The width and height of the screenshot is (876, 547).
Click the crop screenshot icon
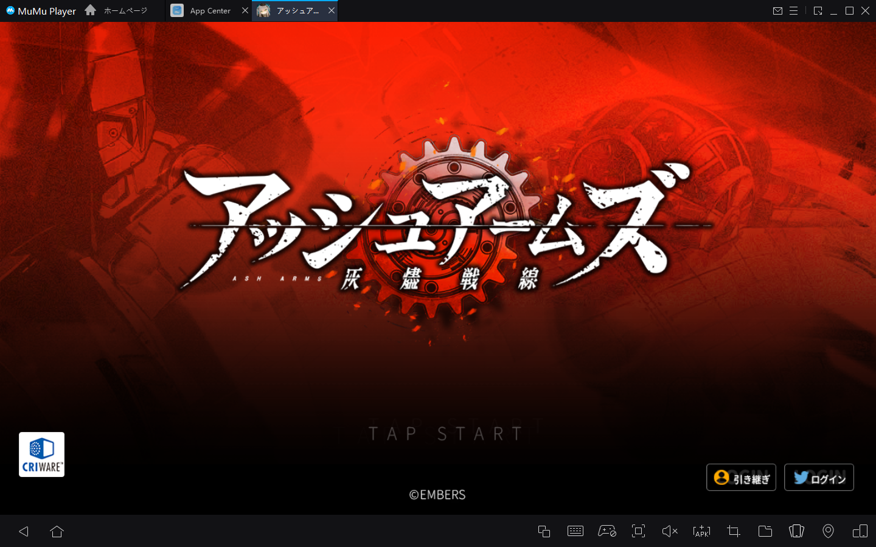pos(734,531)
